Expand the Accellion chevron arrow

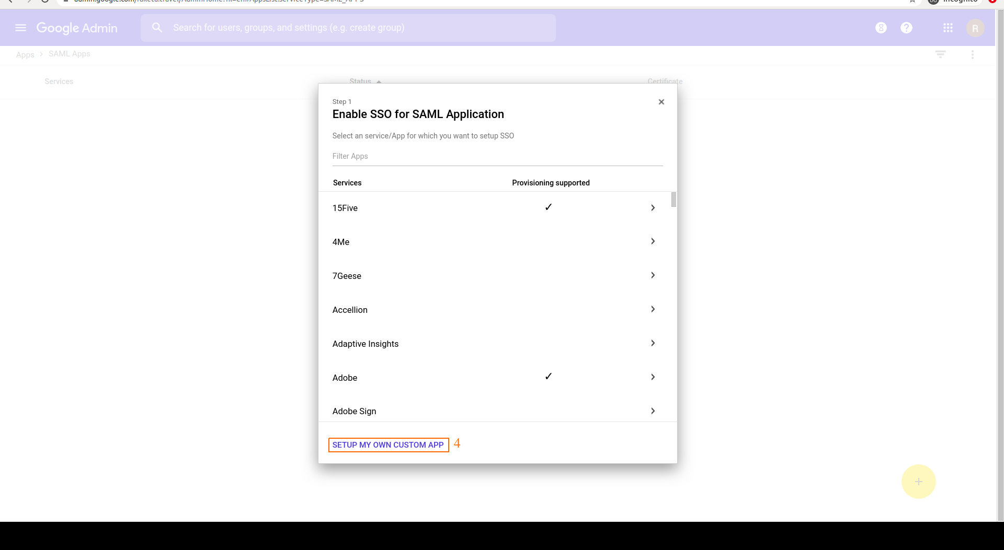click(x=653, y=309)
